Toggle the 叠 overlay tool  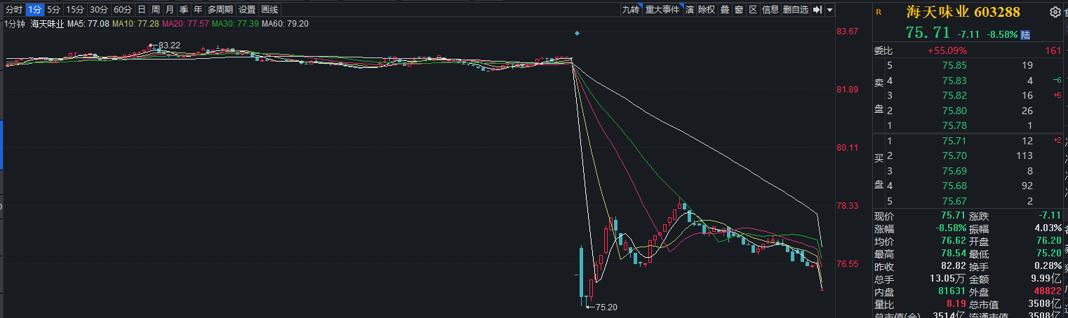pyautogui.click(x=725, y=10)
